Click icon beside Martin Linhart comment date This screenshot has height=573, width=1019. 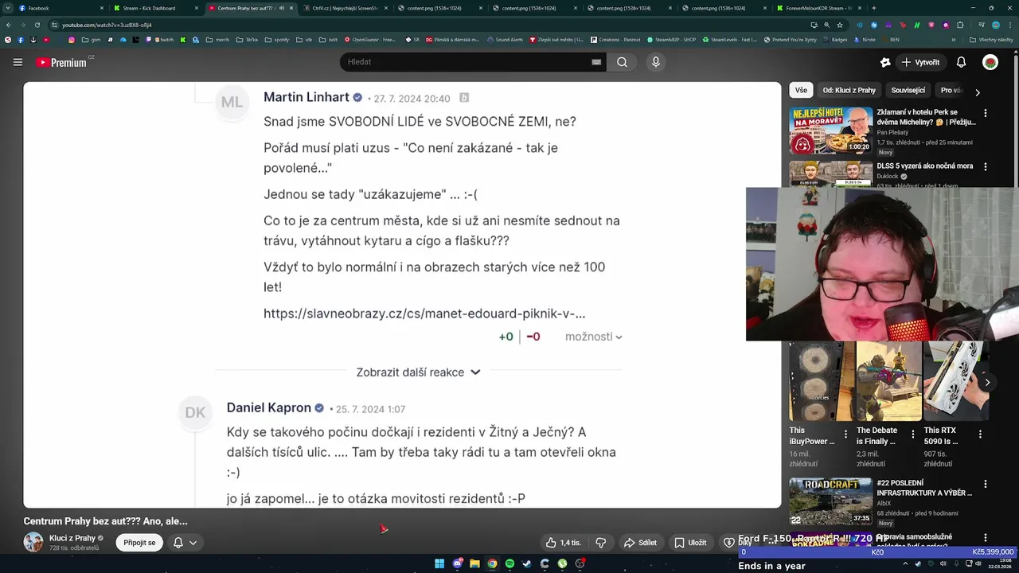coord(464,98)
